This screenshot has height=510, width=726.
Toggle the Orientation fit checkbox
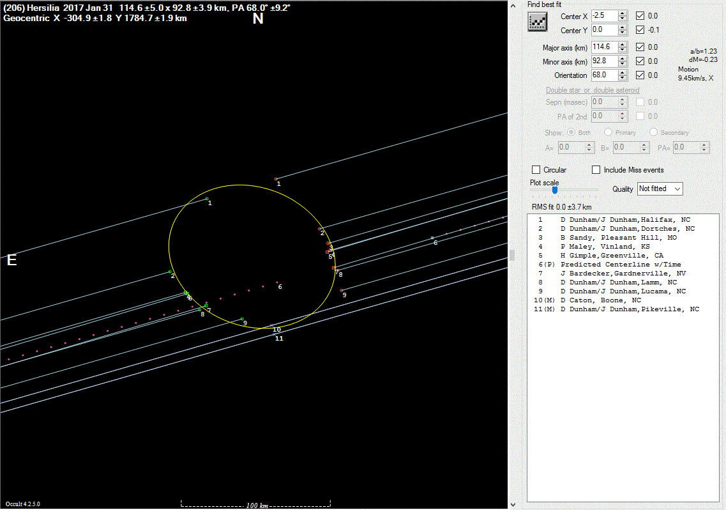(640, 75)
